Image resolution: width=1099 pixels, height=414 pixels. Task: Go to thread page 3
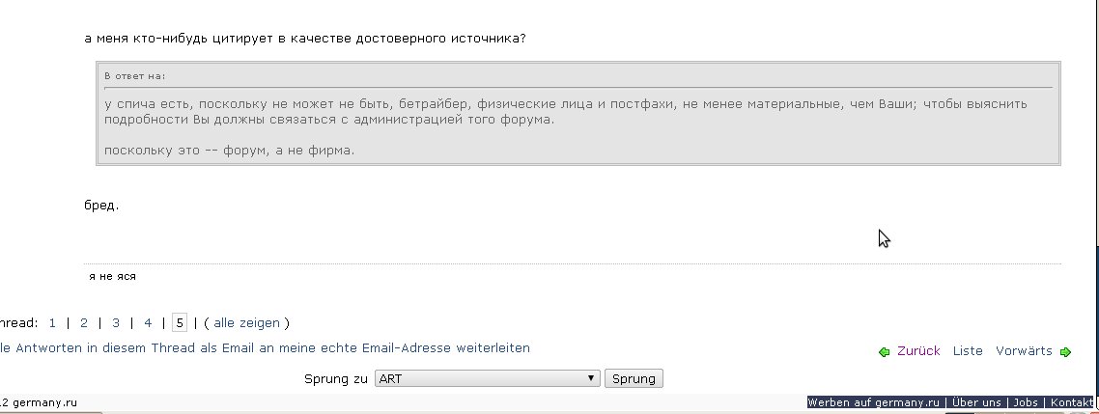click(x=116, y=323)
